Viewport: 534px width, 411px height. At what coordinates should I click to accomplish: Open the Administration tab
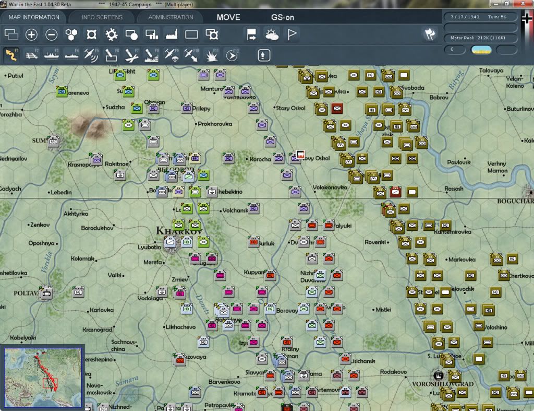(x=171, y=17)
